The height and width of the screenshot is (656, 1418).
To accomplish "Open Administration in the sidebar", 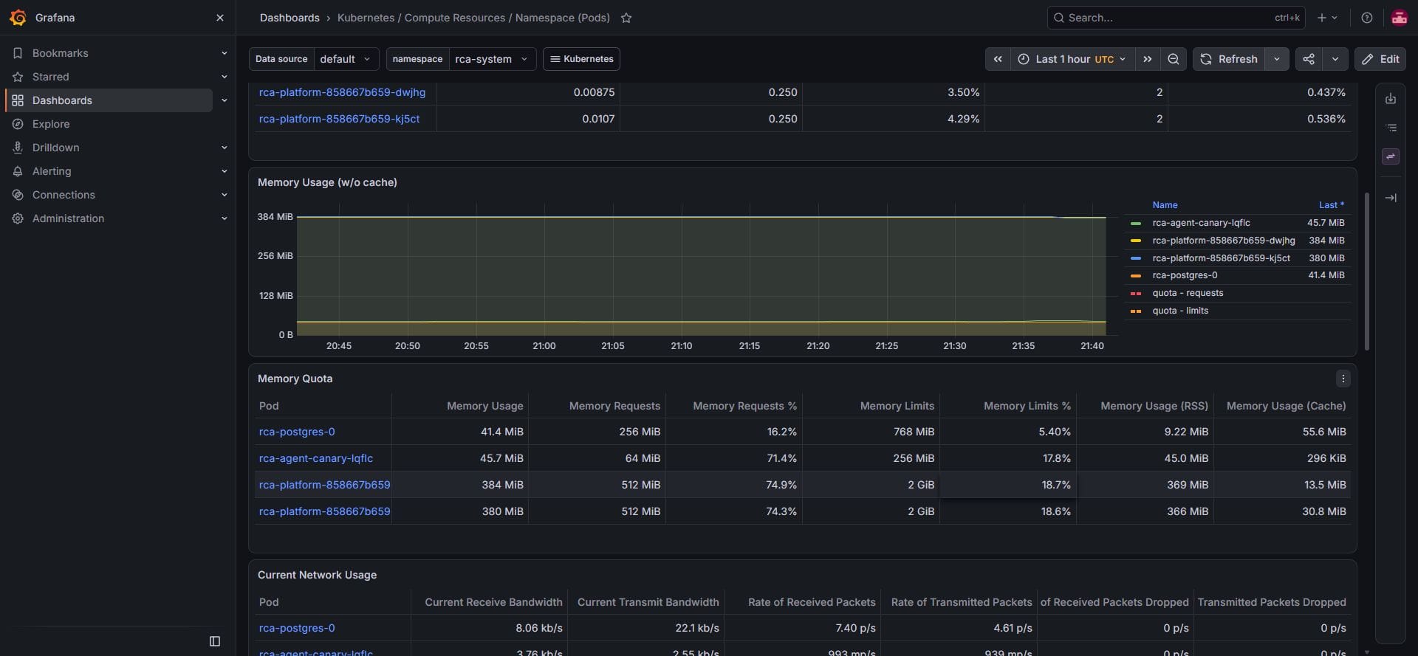I will [68, 218].
